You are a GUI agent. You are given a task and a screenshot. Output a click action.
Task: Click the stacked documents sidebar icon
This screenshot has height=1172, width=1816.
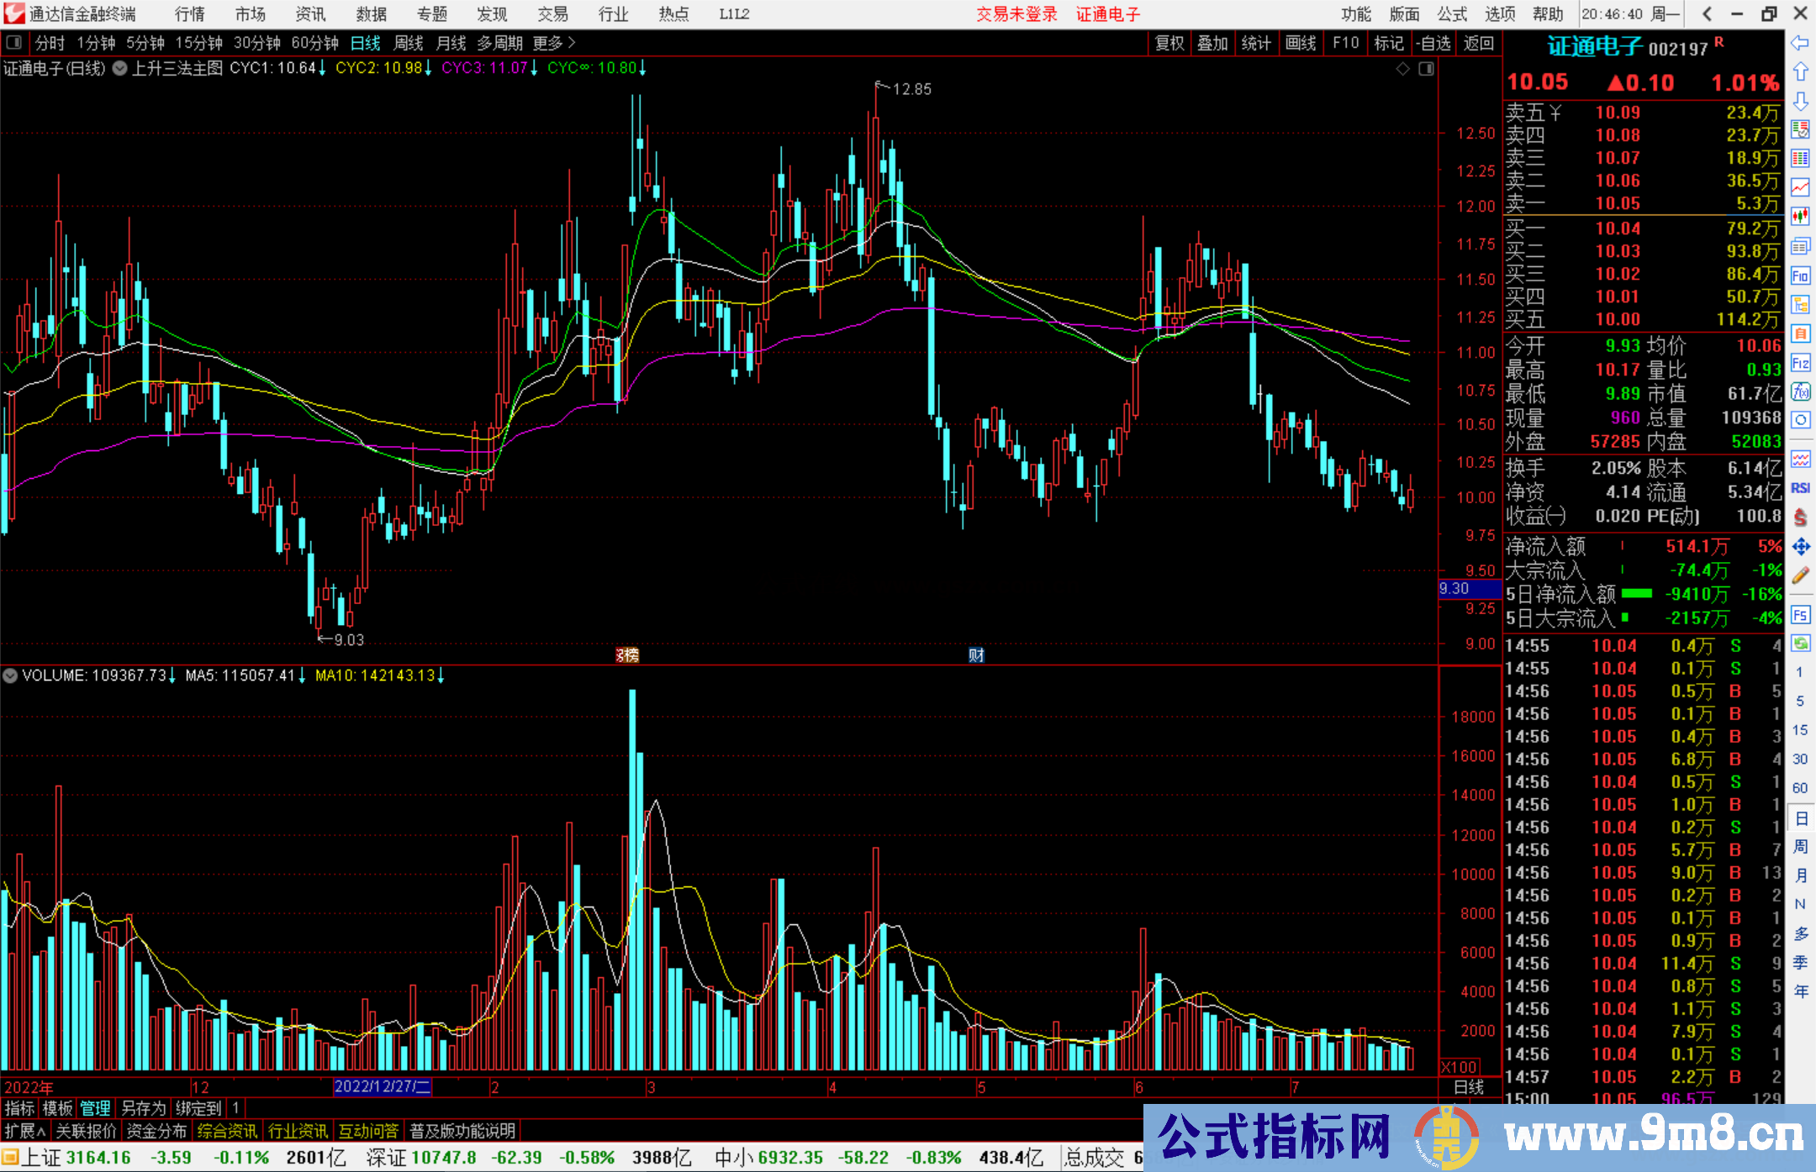1800,246
